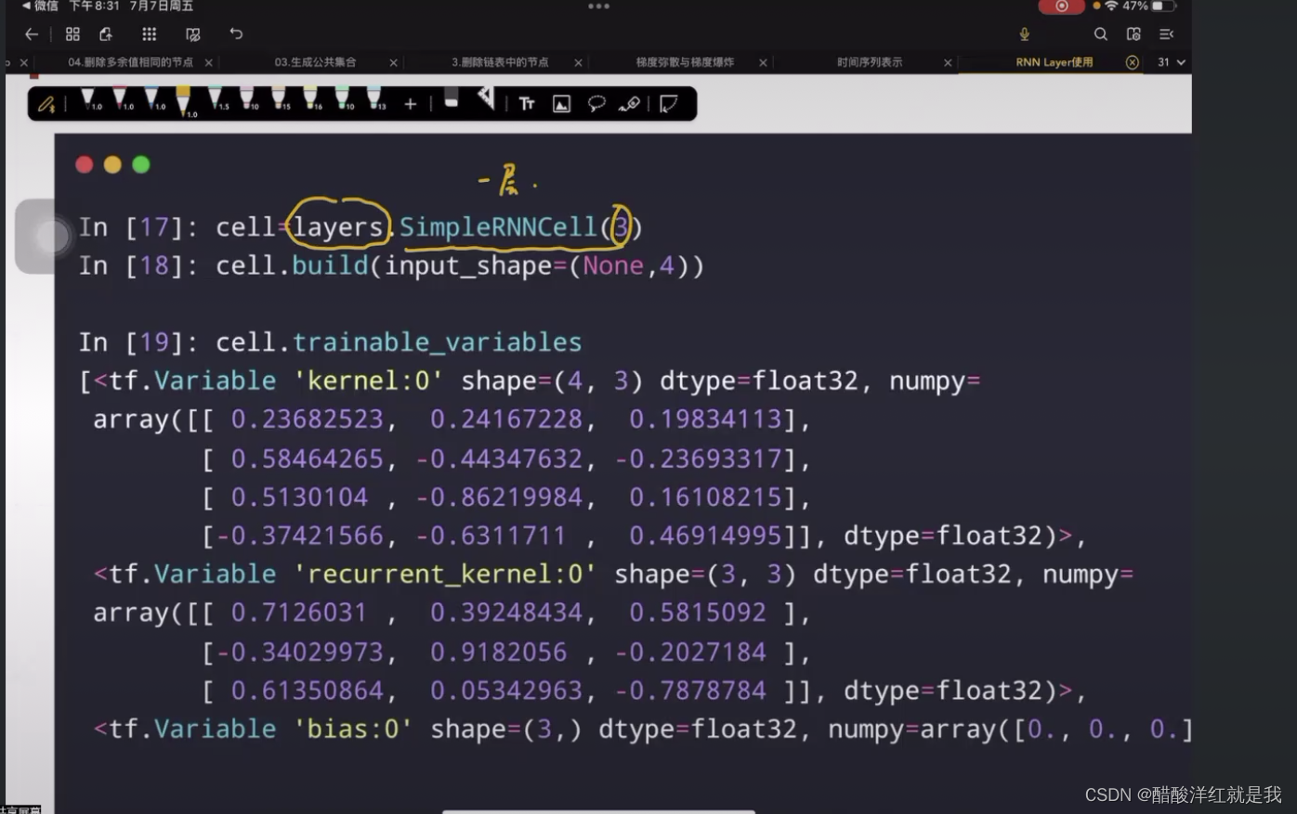This screenshot has width=1297, height=814.
Task: Select the highlighter with size 13
Action: pos(375,100)
